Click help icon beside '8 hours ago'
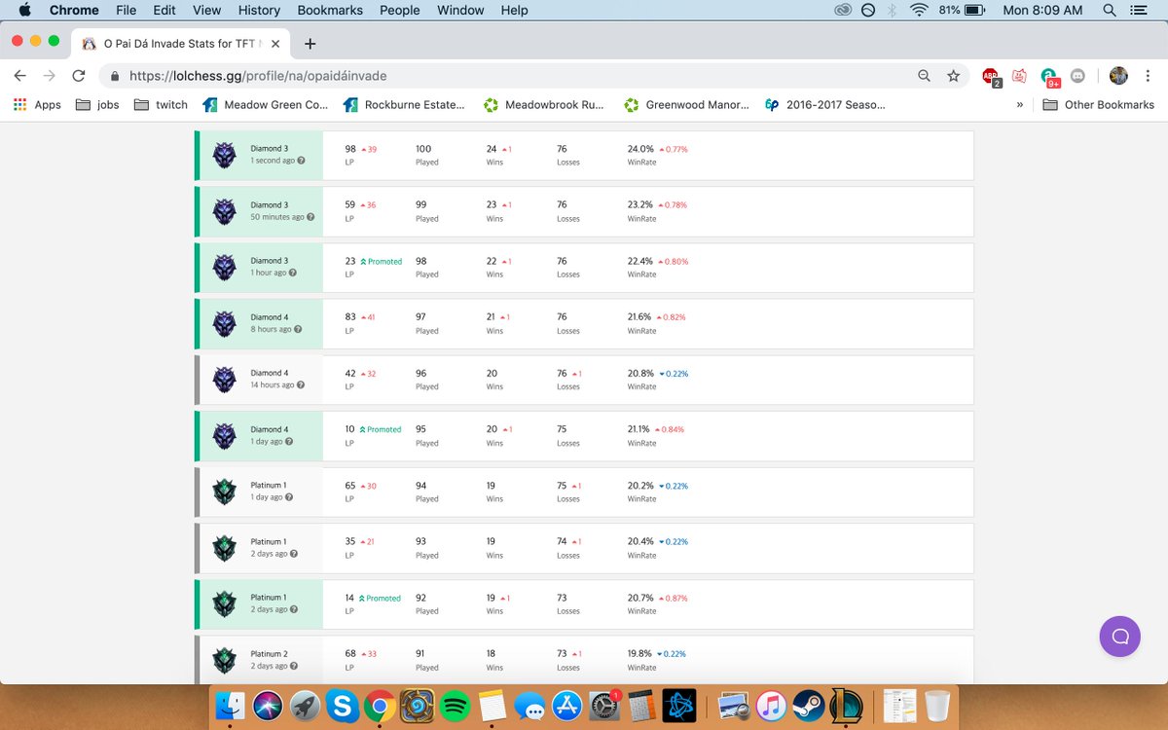Image resolution: width=1168 pixels, height=730 pixels. click(x=299, y=329)
